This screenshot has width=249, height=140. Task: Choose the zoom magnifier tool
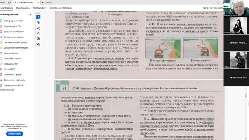[39, 23]
